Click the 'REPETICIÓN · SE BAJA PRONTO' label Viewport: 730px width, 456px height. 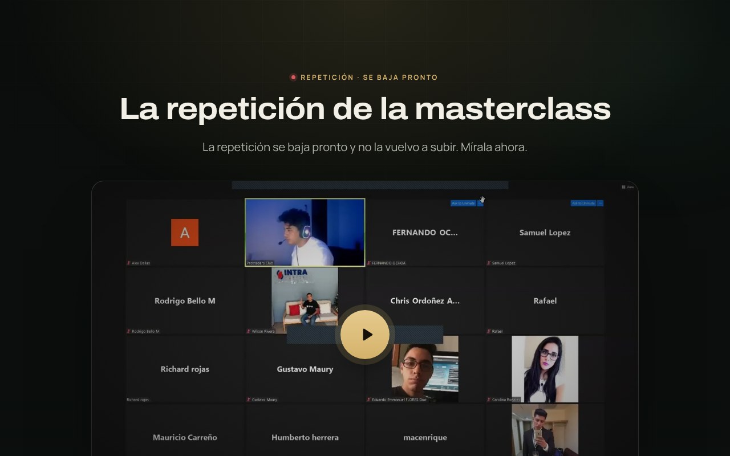click(369, 78)
